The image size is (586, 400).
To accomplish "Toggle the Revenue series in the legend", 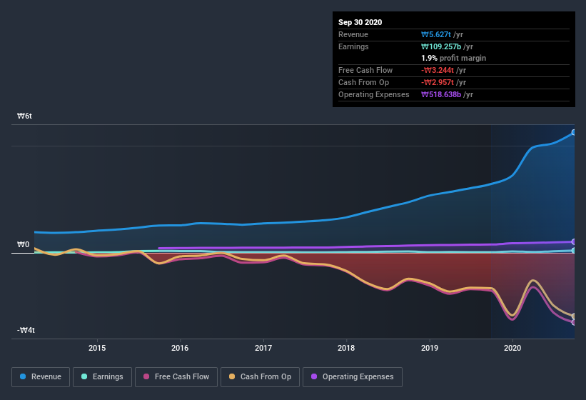I will click(41, 376).
